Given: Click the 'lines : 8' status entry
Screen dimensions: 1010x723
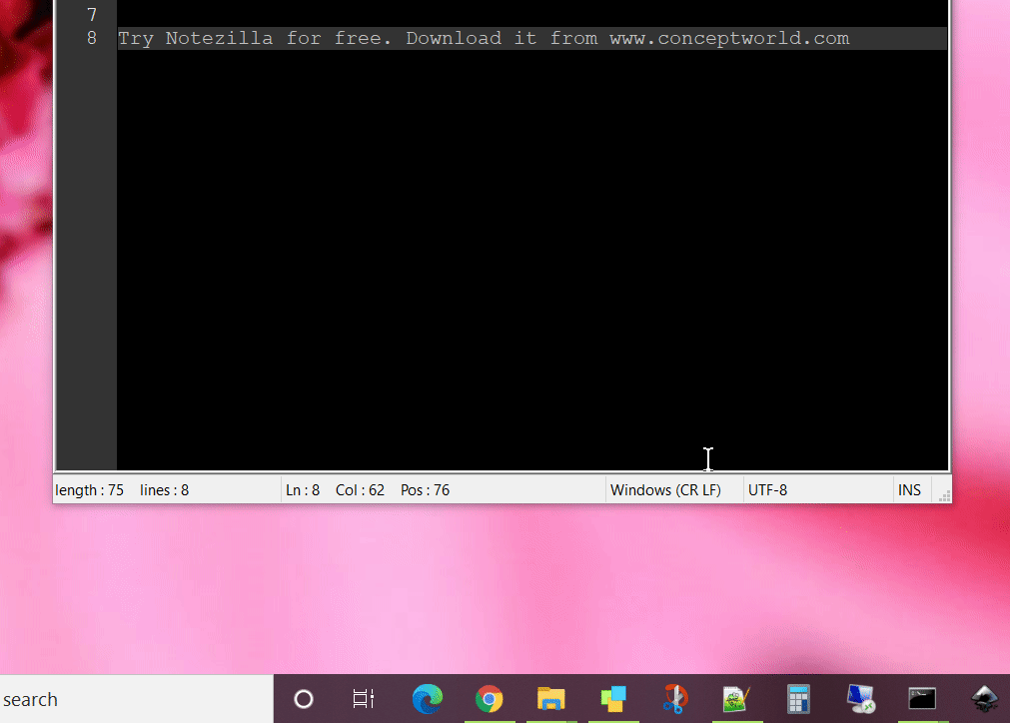Looking at the screenshot, I should click(164, 490).
